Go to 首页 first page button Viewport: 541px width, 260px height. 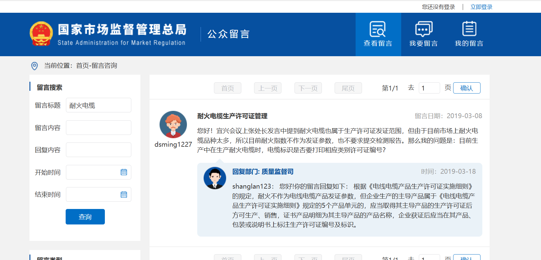pos(228,88)
